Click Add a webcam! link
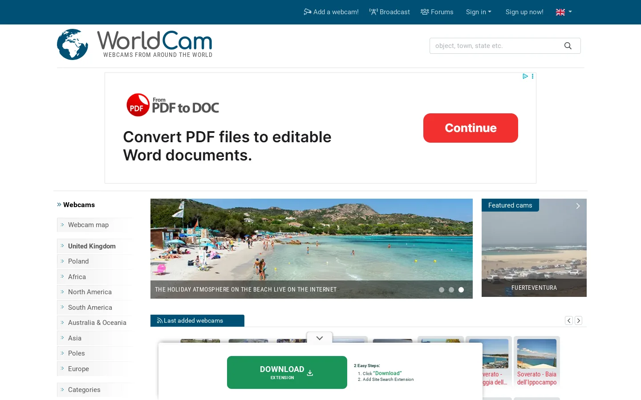 (331, 12)
